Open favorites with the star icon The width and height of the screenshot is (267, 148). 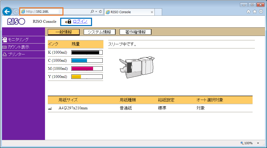pos(255,11)
